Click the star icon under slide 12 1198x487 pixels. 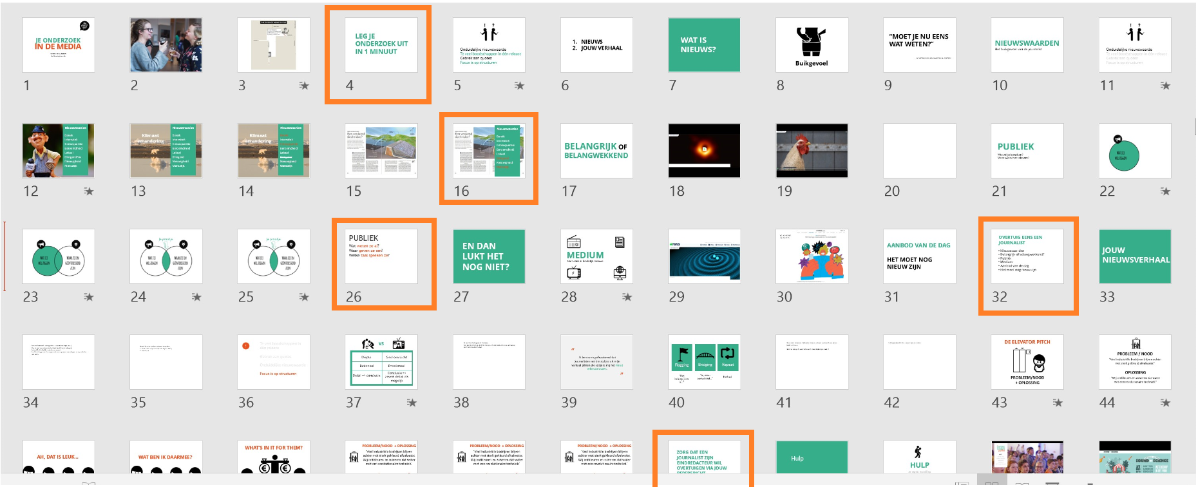coord(89,191)
